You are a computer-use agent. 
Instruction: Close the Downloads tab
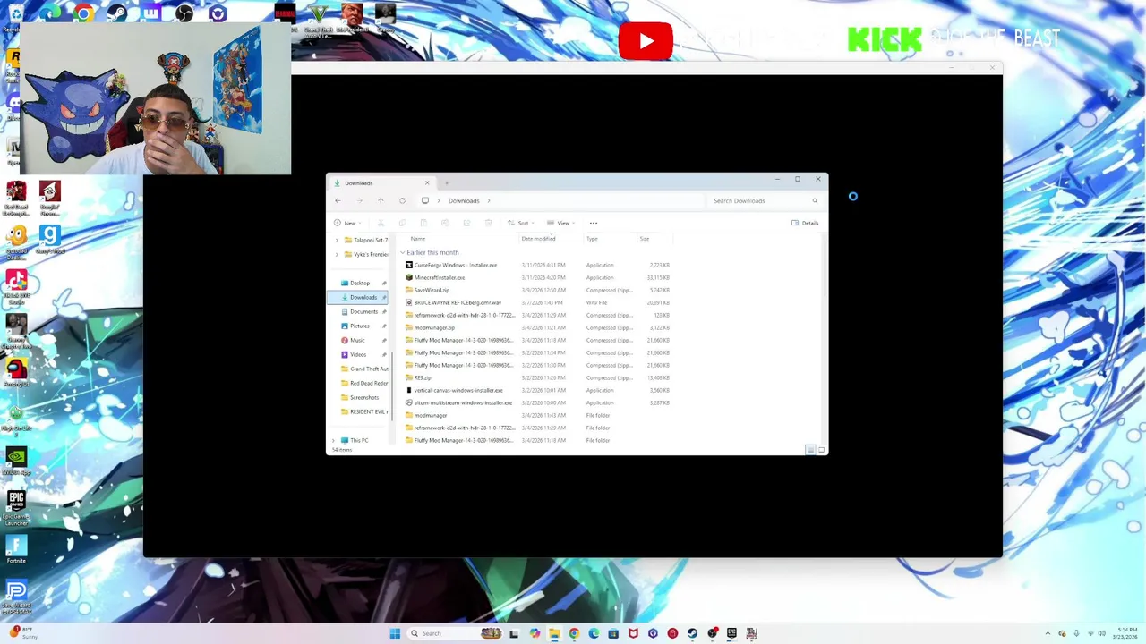click(427, 183)
